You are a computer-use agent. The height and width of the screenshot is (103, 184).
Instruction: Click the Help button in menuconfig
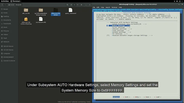click(137, 97)
